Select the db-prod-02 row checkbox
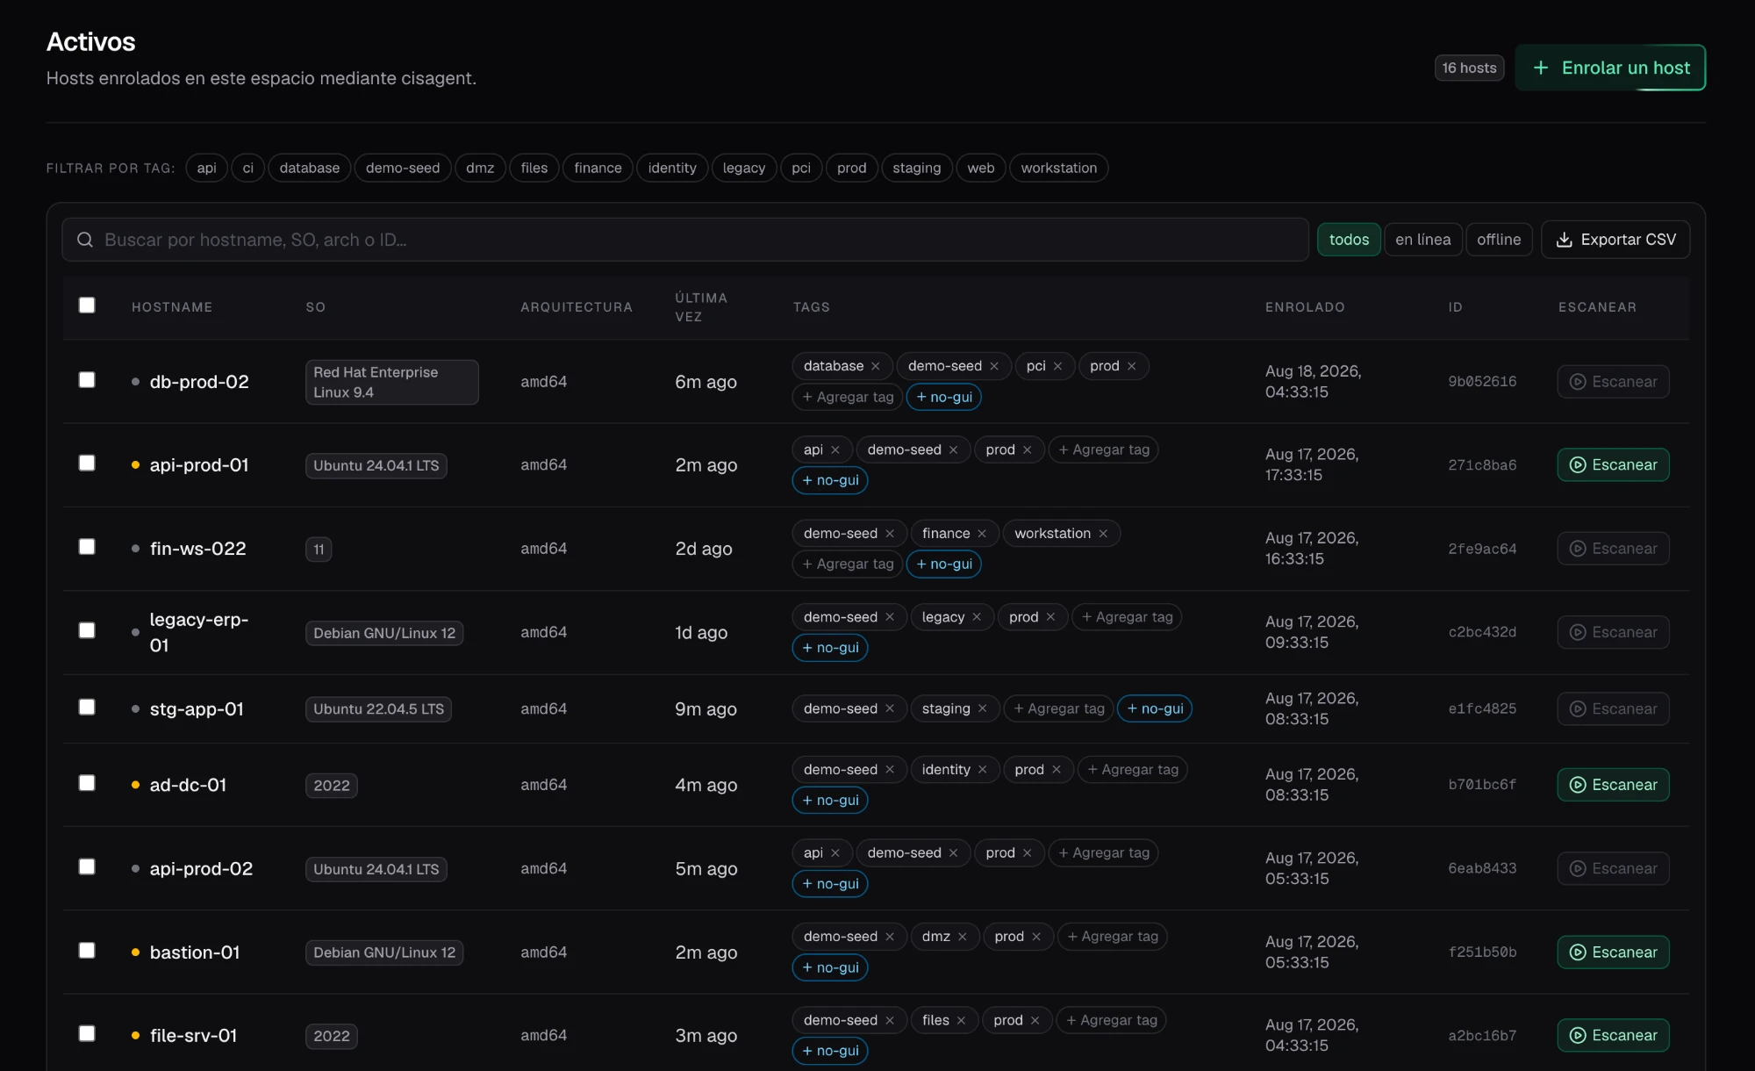The height and width of the screenshot is (1071, 1755). coord(87,380)
